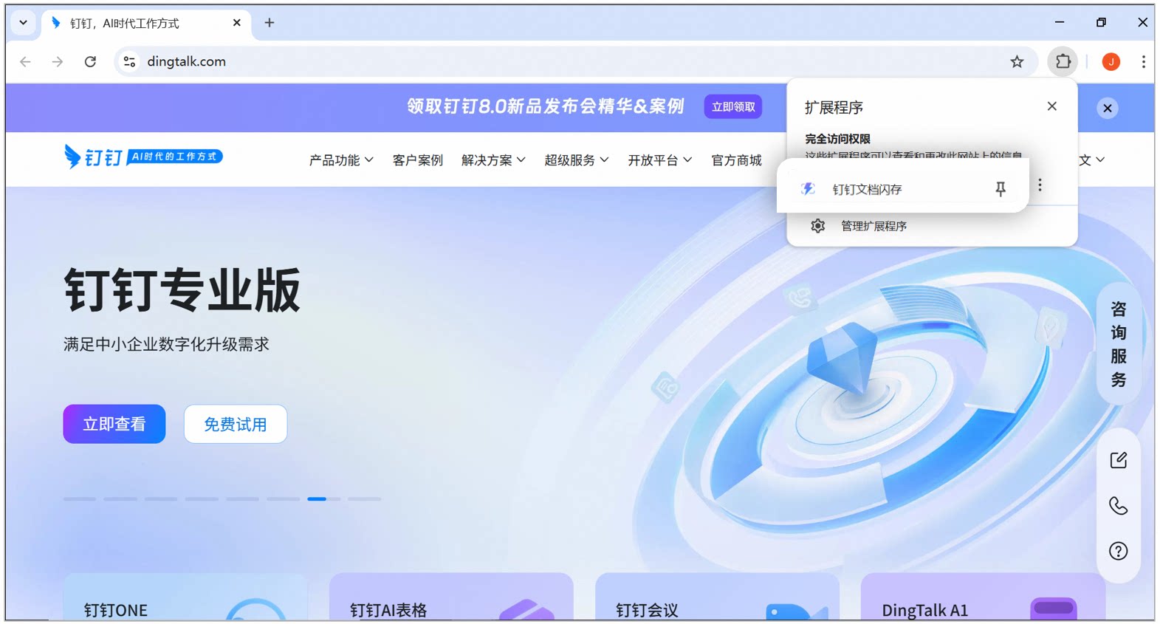Click the 立即领取 banner button
The width and height of the screenshot is (1160, 624).
733,107
